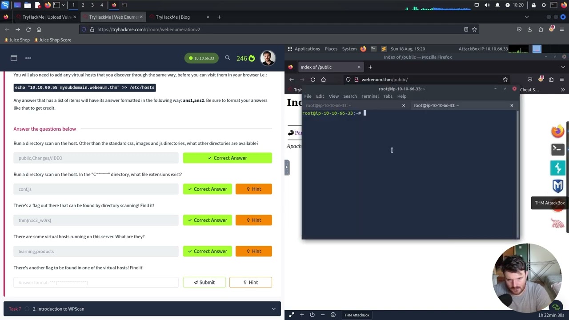
Task: Expand the list-all-tabs chevron in AttackBox Firefox
Action: click(x=563, y=67)
